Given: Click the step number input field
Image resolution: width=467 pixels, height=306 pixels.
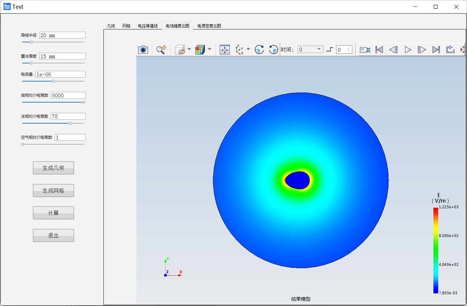Looking at the screenshot, I should click(341, 49).
